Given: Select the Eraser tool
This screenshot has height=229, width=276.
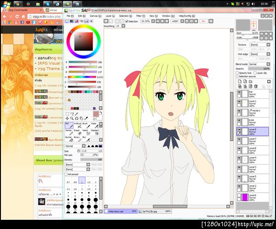Looking at the screenshot, I should (x=78, y=132).
